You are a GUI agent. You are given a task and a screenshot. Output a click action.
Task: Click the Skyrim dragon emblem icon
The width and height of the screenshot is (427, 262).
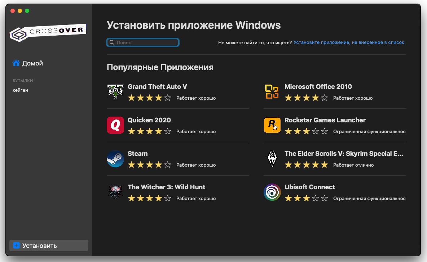[x=272, y=158]
